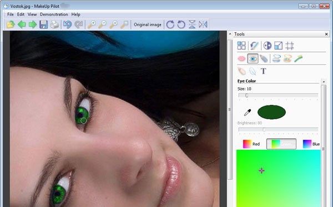
Task: Select the blue powder compact tool
Action: pyautogui.click(x=276, y=59)
